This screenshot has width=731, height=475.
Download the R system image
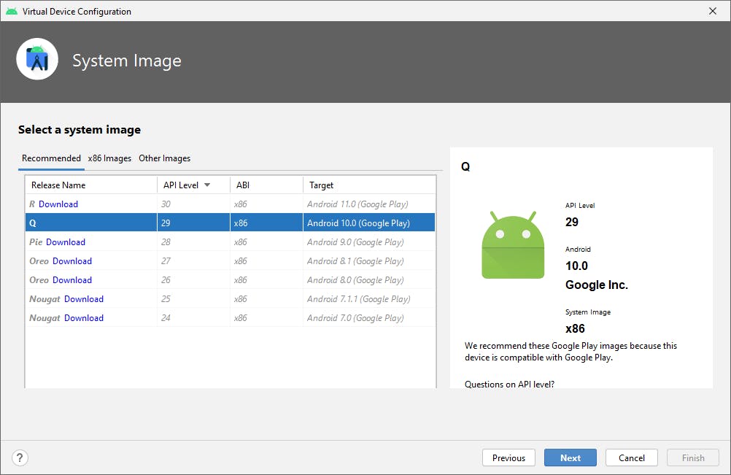pos(58,204)
